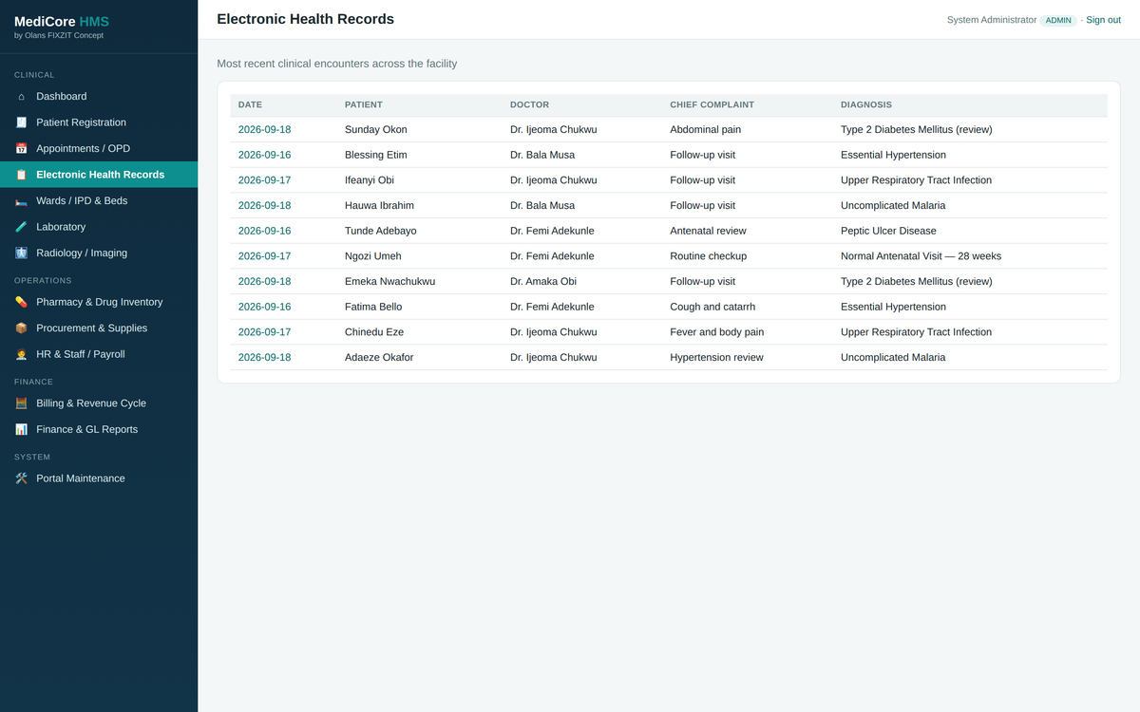The image size is (1140, 712).
Task: Click patient name Emeka Nwachukwu
Action: [x=389, y=281]
